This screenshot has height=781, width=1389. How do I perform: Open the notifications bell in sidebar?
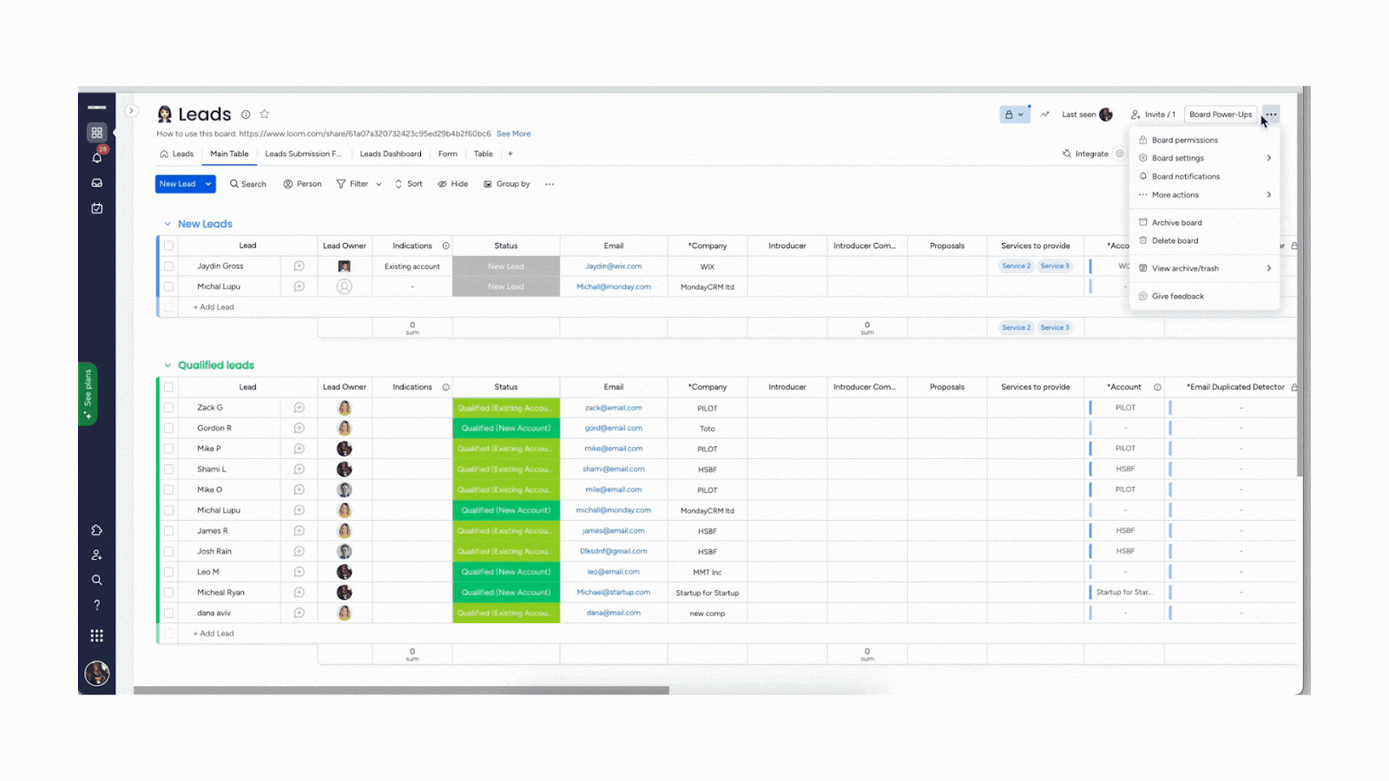pyautogui.click(x=97, y=158)
